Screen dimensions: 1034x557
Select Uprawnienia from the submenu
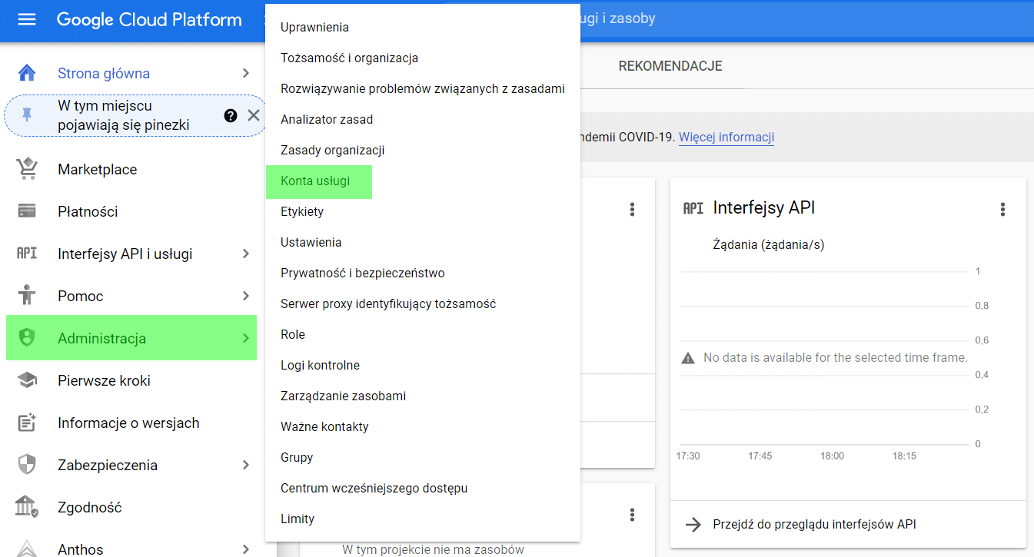coord(423,27)
